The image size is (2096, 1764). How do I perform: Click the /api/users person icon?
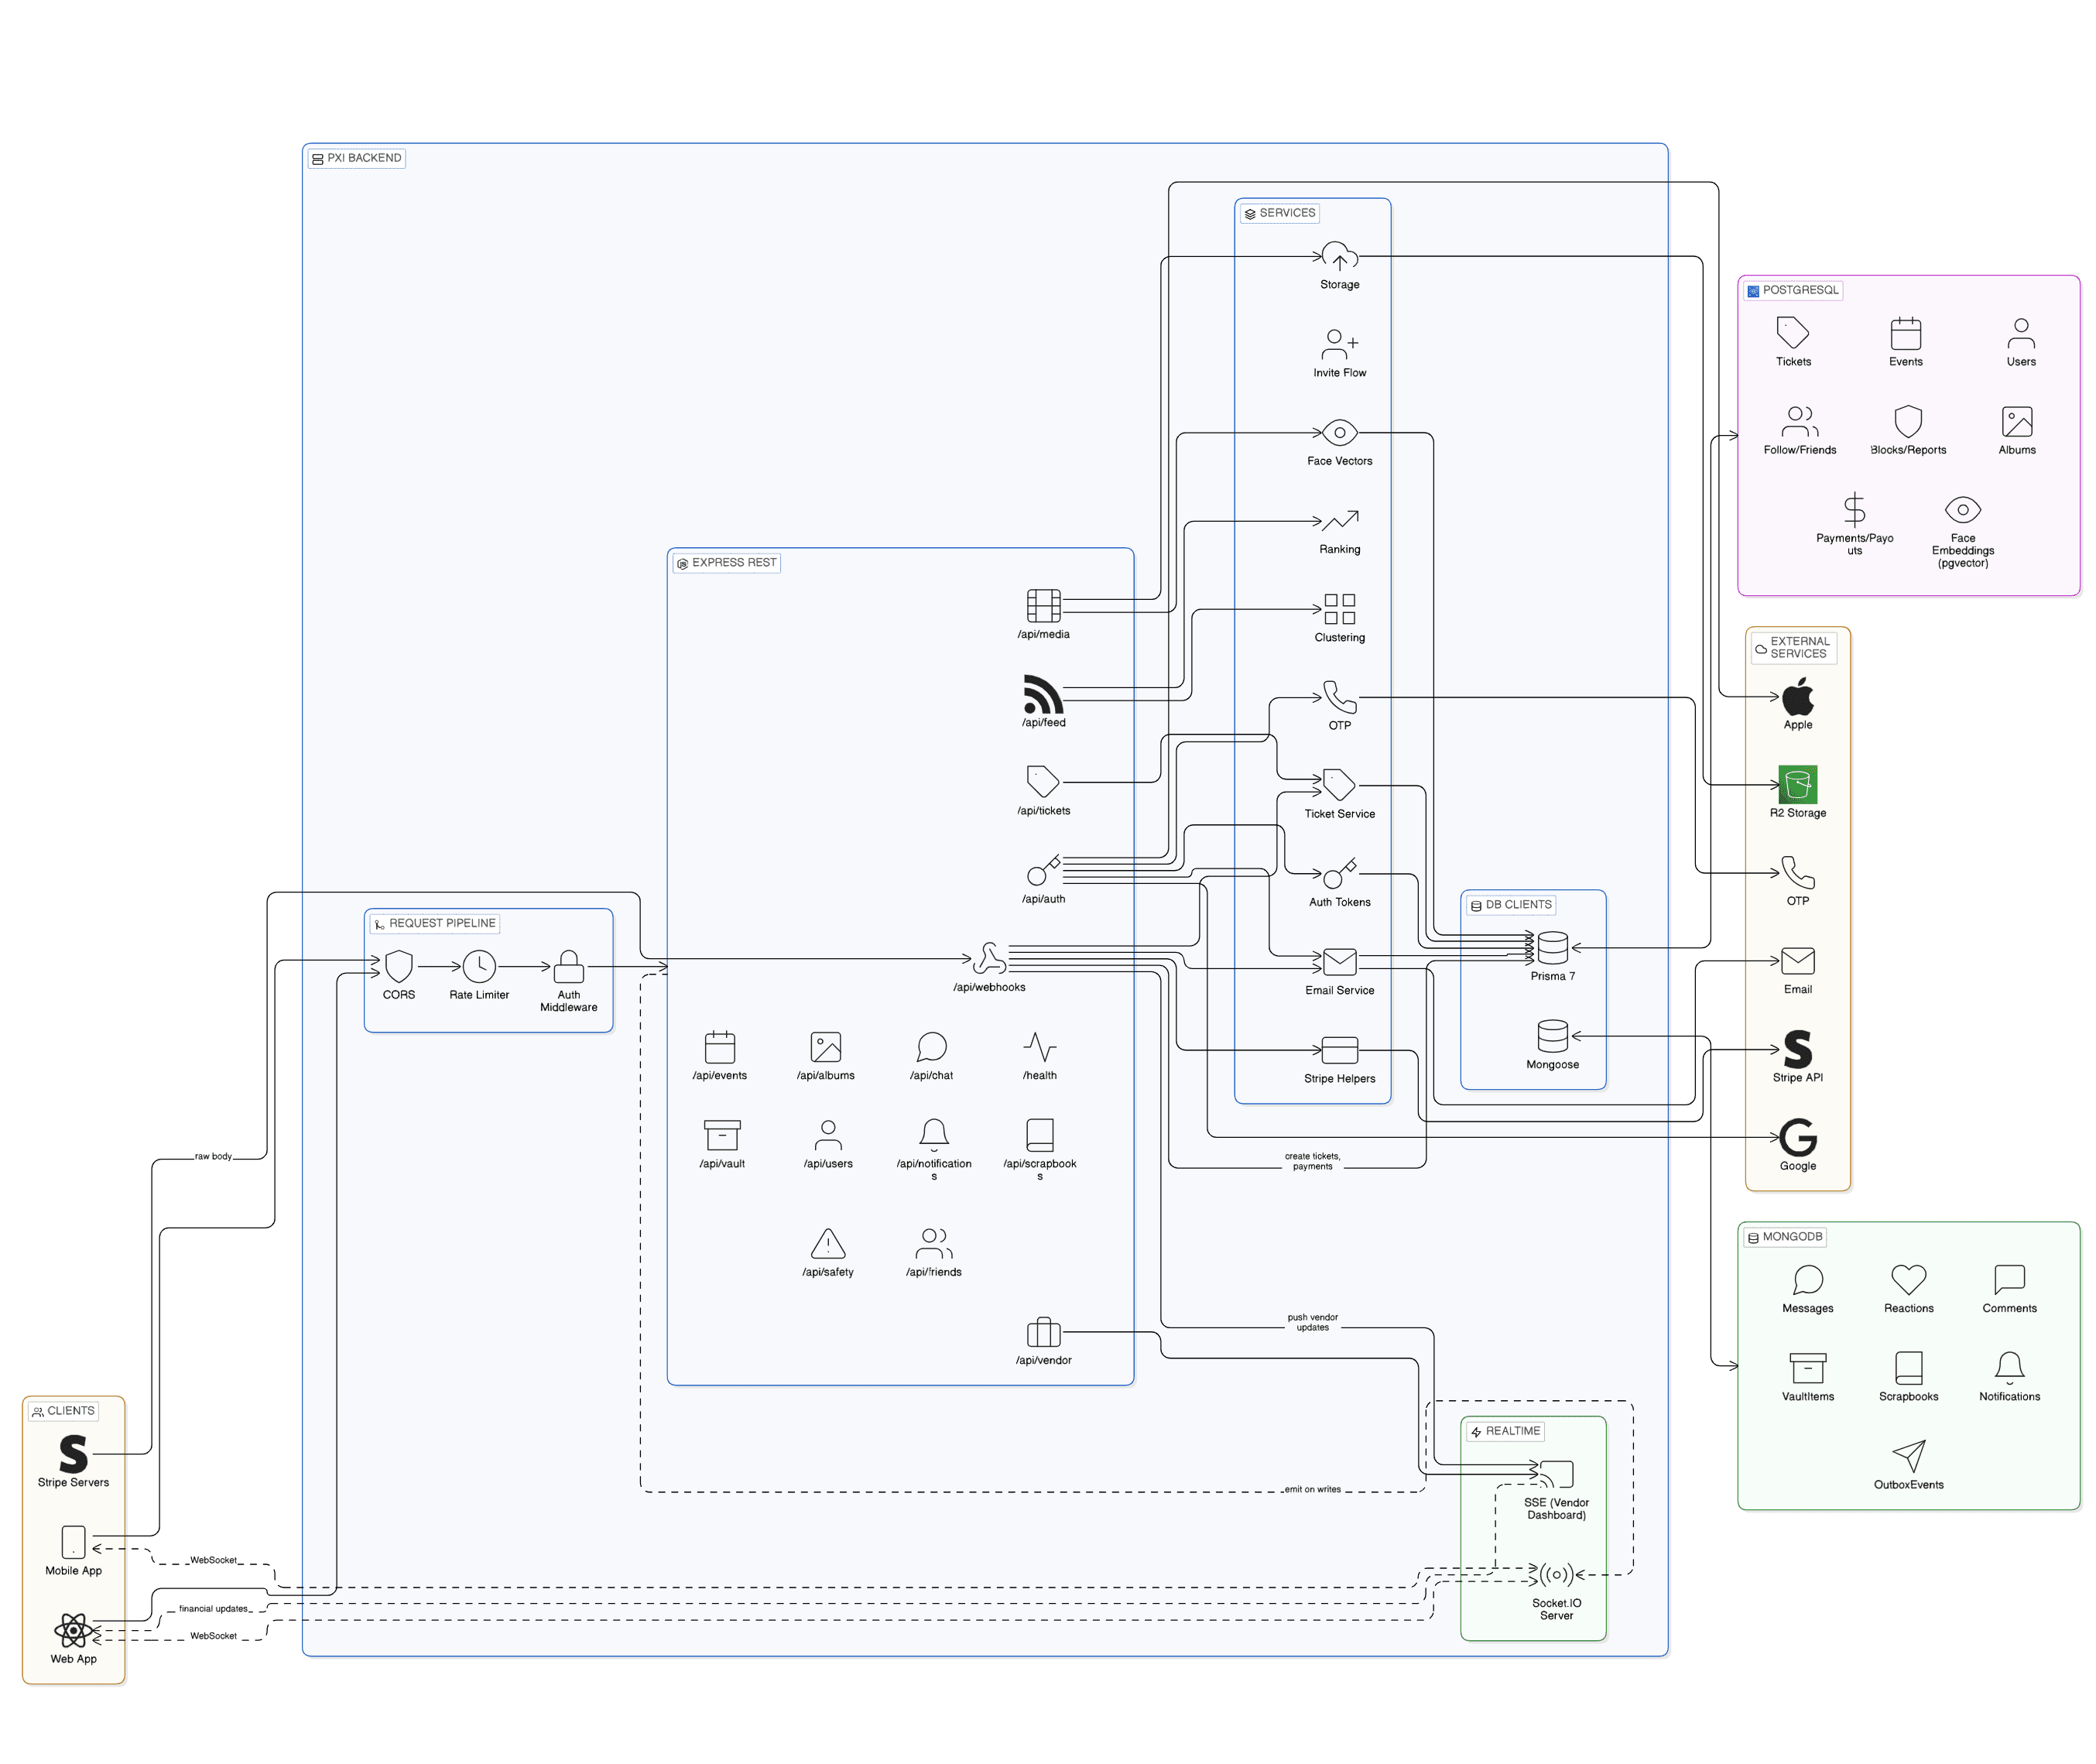pyautogui.click(x=828, y=1135)
